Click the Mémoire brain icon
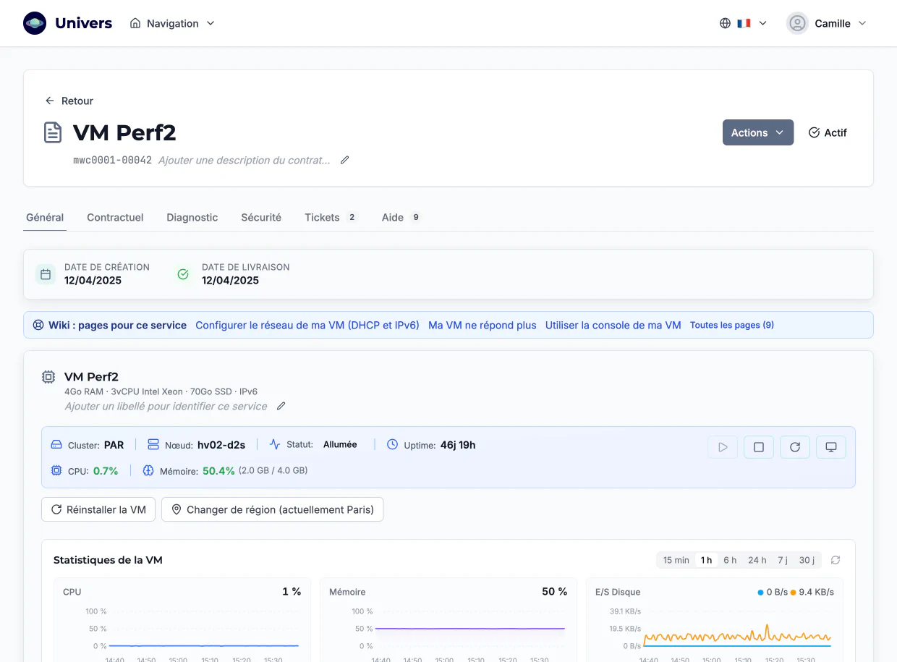Image resolution: width=897 pixels, height=662 pixels. [148, 471]
